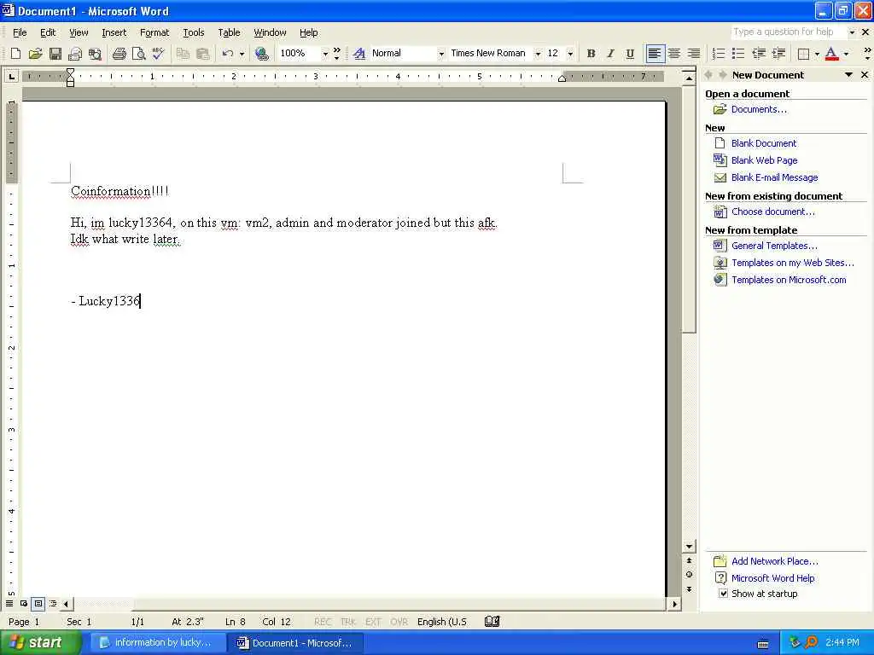Click the vertical scrollbar thumb
This screenshot has width=874, height=655.
click(689, 209)
